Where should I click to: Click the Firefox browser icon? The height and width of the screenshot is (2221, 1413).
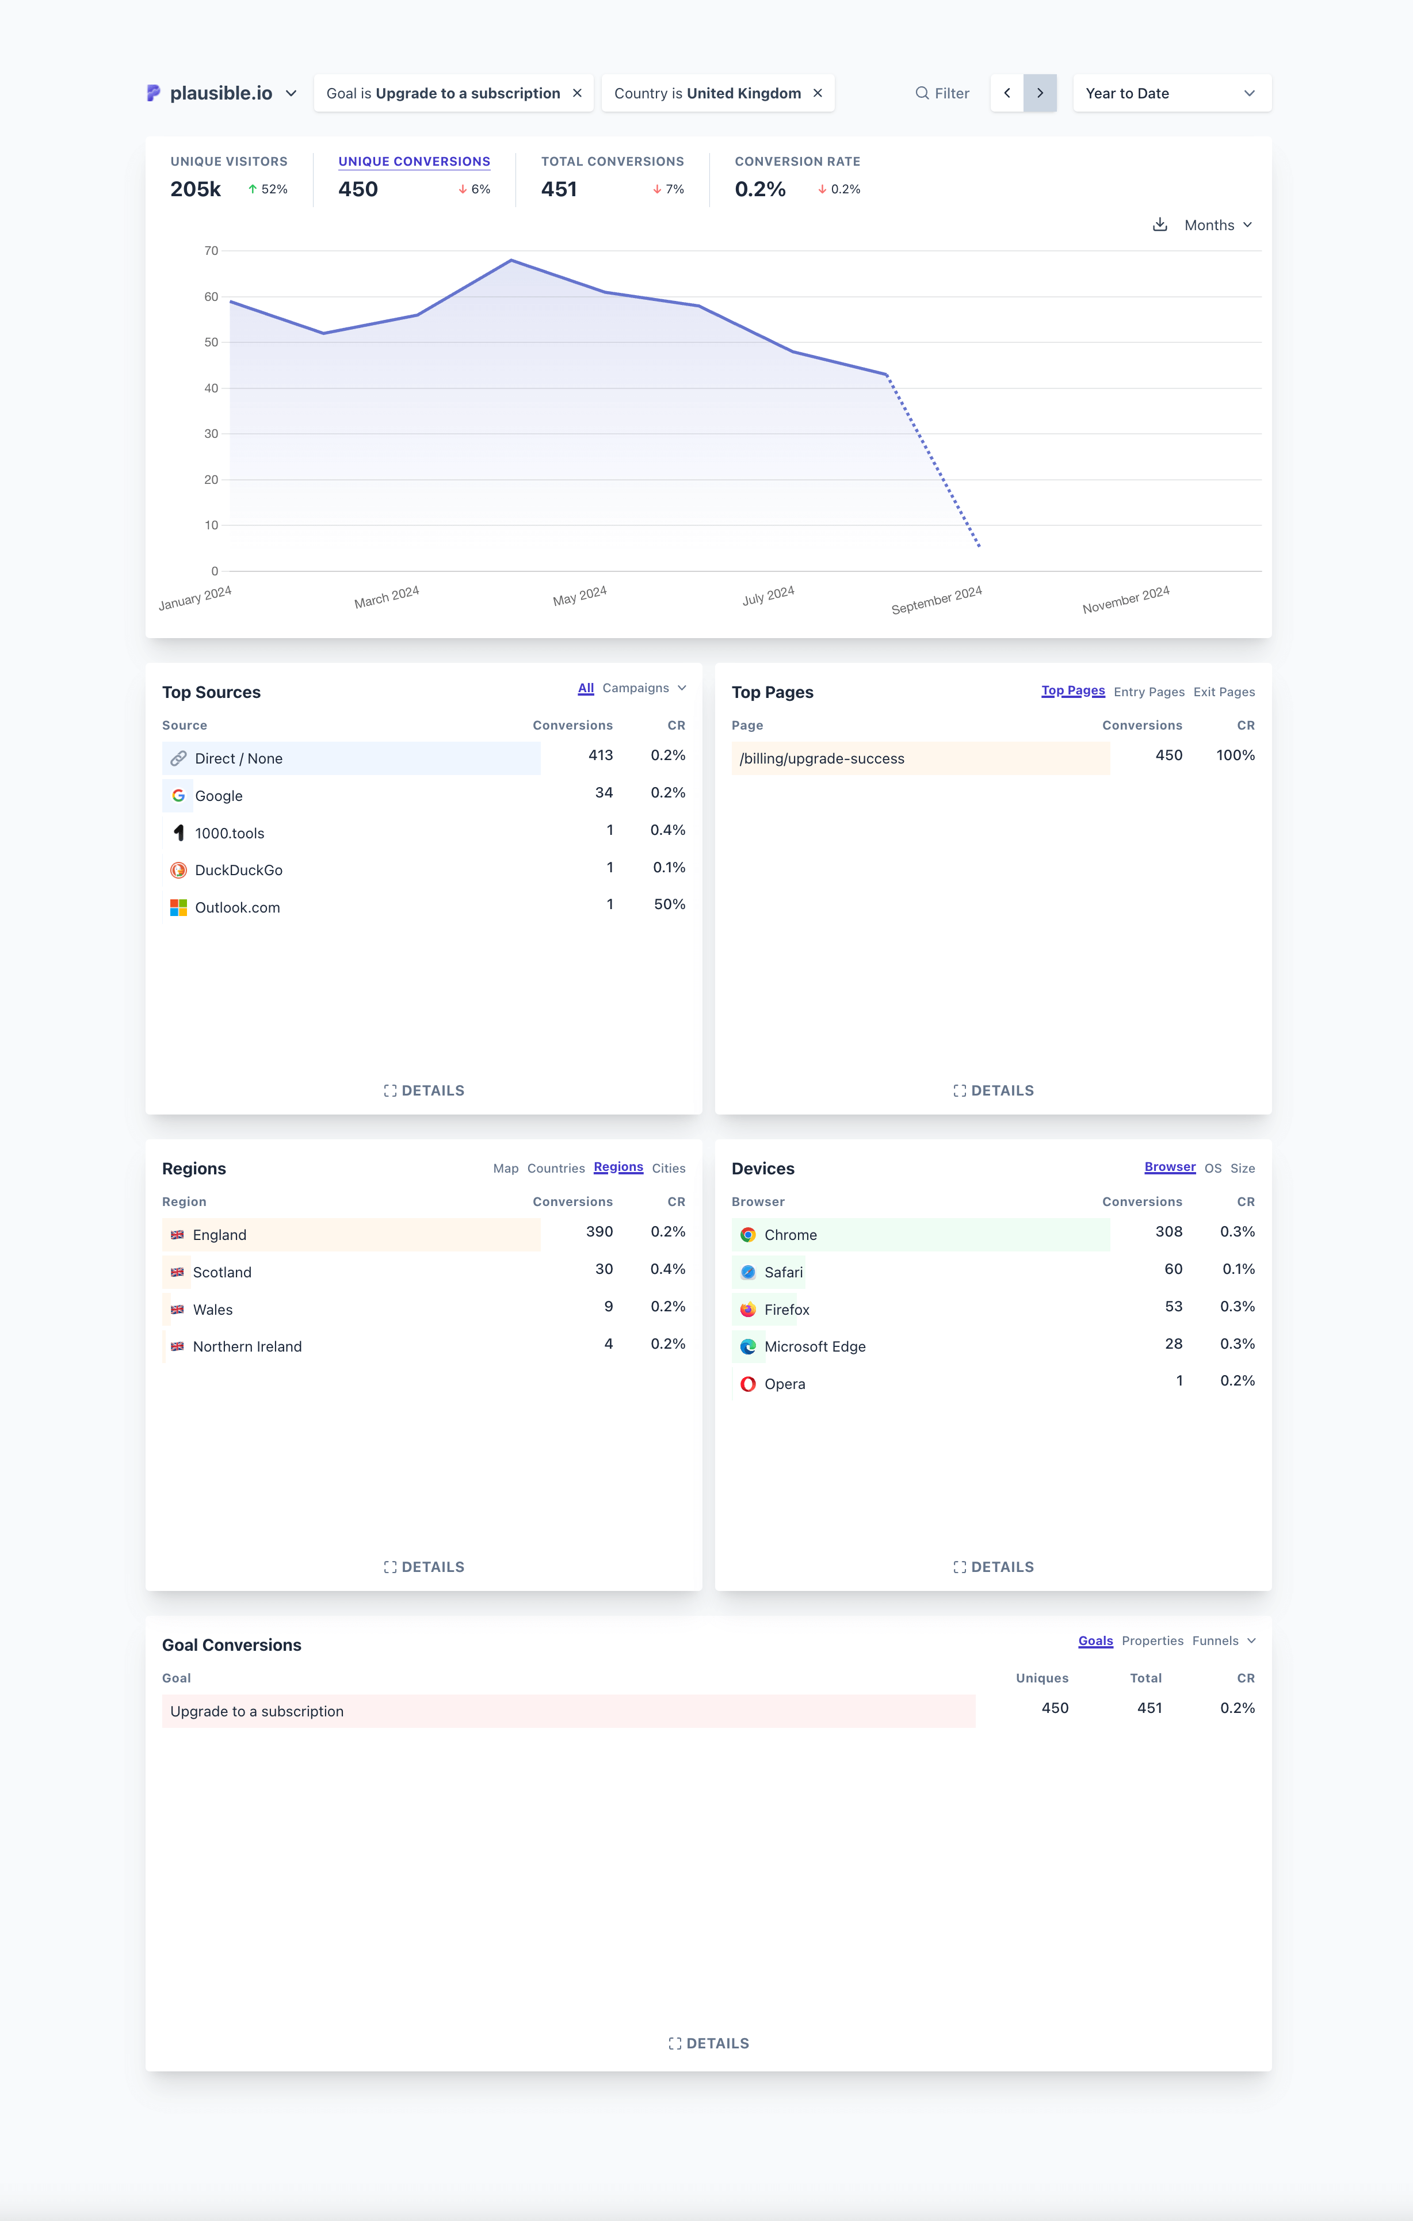click(748, 1310)
